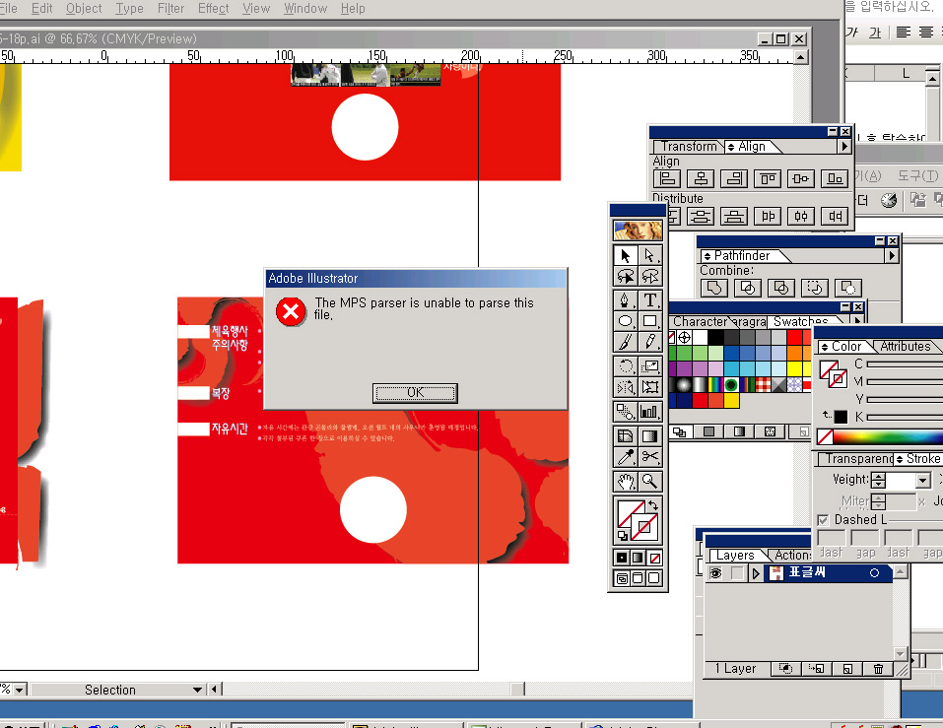Click the trash icon in Layers panel
The width and height of the screenshot is (943, 728).
[878, 669]
